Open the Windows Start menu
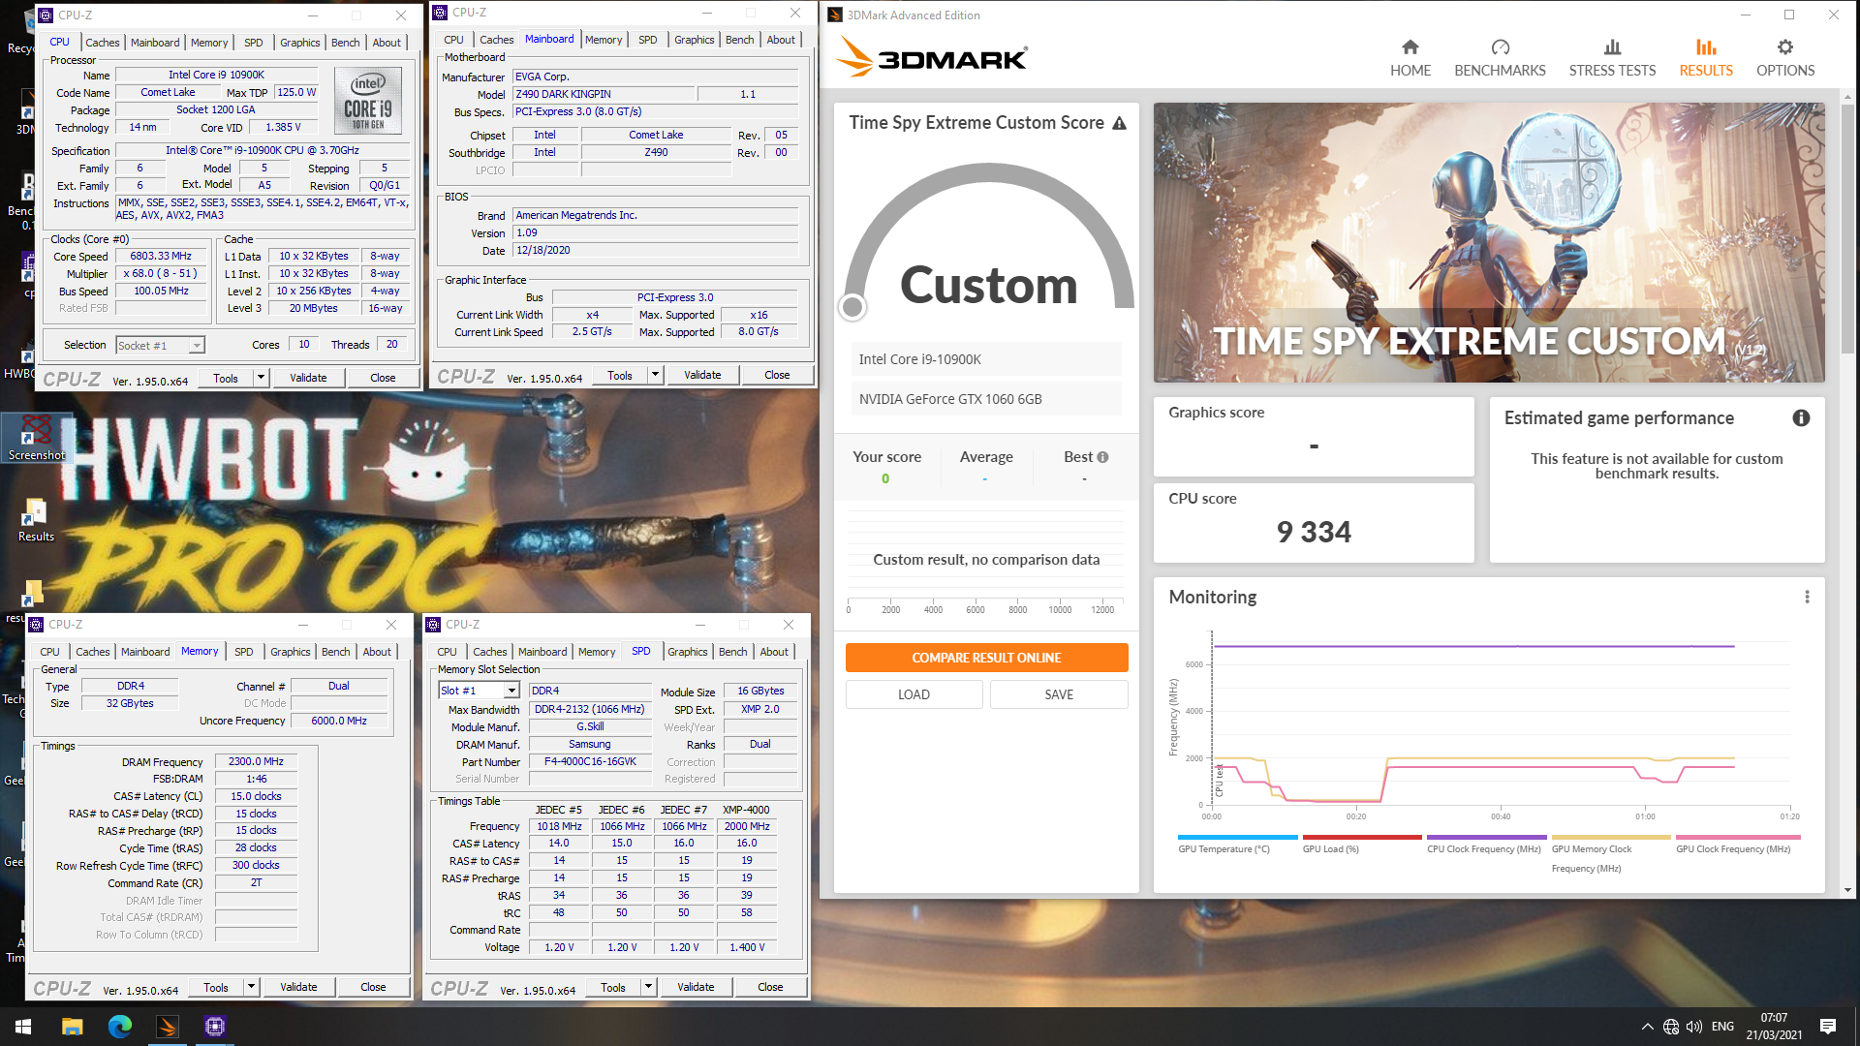The width and height of the screenshot is (1860, 1046). 23,1027
